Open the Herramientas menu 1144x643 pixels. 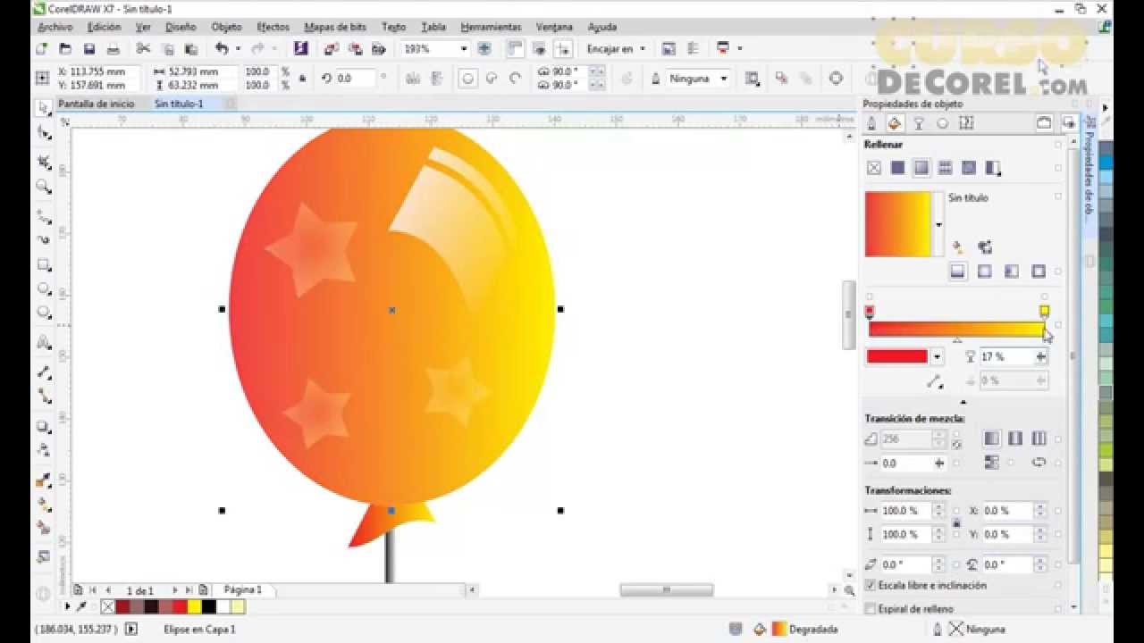click(491, 27)
